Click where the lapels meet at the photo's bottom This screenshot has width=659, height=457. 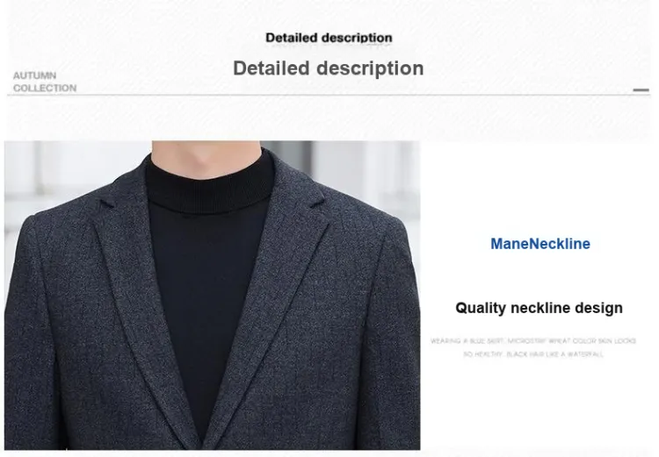201,443
